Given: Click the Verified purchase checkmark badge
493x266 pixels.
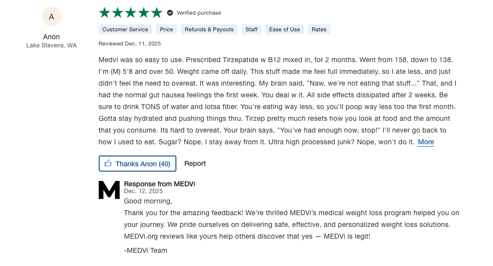Looking at the screenshot, I should pyautogui.click(x=170, y=13).
